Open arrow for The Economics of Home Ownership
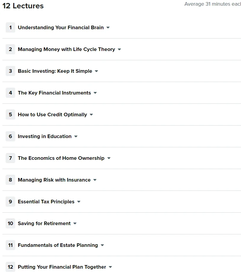 [x=109, y=158]
